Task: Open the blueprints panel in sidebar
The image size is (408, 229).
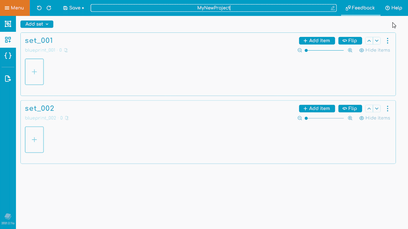Action: (x=8, y=24)
